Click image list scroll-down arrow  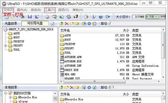point(163,77)
